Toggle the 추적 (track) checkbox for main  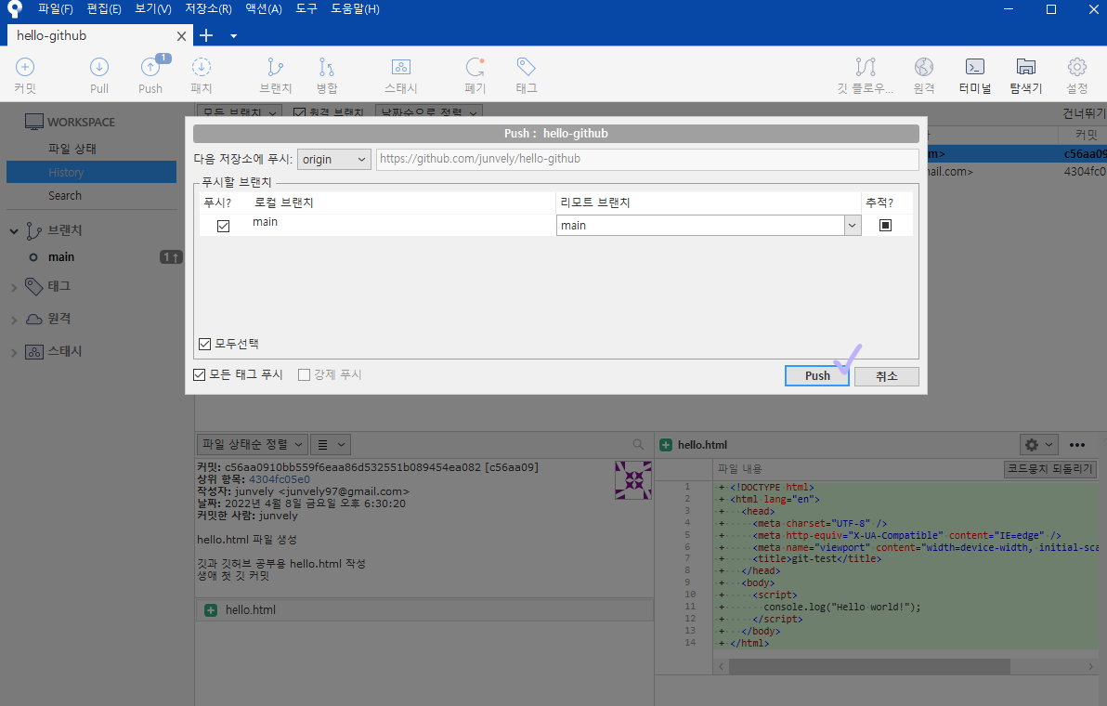tap(885, 225)
